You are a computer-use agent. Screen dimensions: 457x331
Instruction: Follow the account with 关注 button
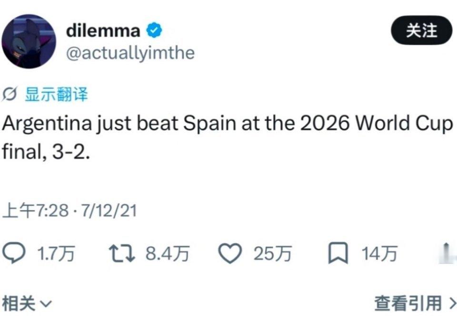pyautogui.click(x=421, y=30)
